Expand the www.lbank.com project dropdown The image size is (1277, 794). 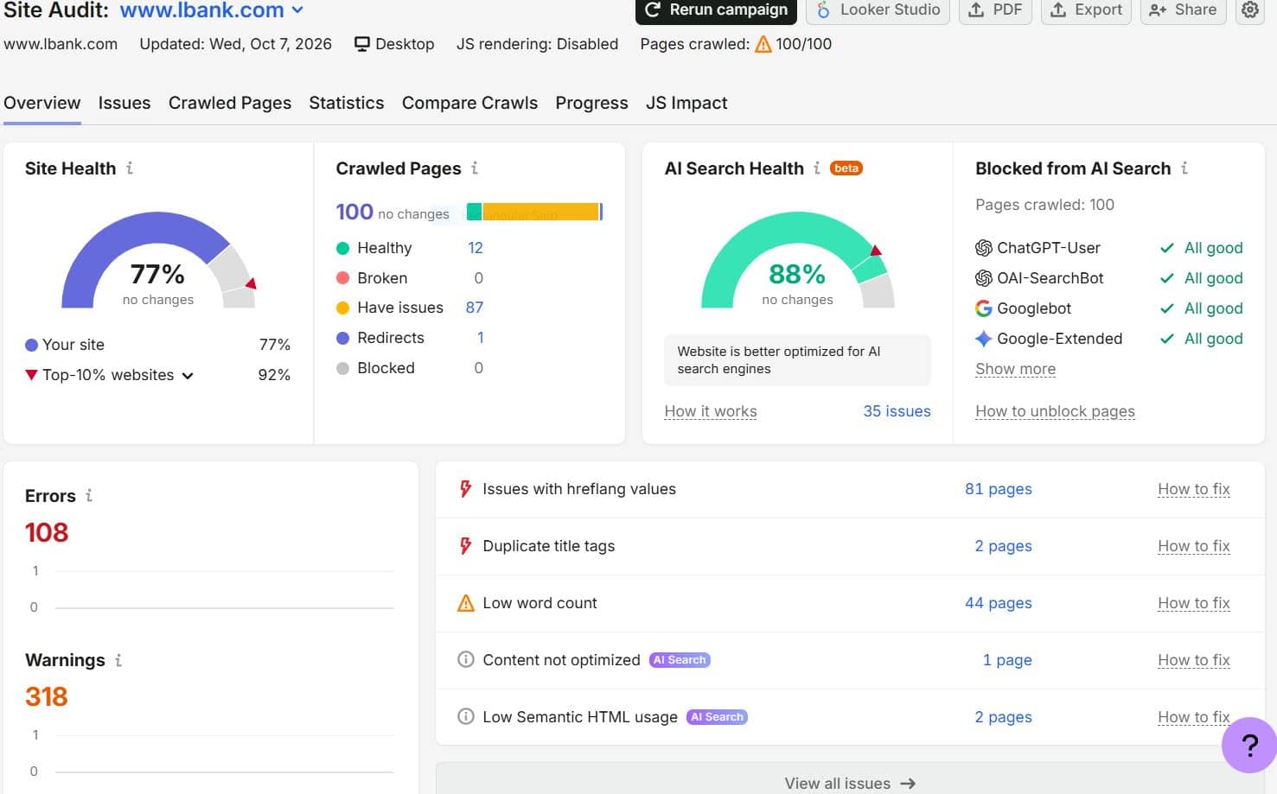(x=212, y=10)
